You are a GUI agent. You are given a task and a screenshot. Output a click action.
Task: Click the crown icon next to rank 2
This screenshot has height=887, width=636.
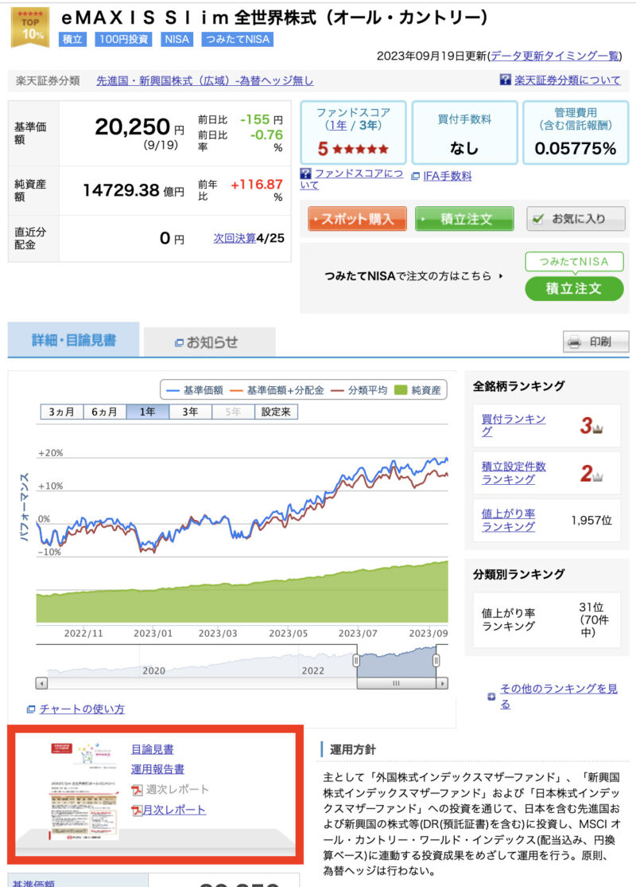598,476
